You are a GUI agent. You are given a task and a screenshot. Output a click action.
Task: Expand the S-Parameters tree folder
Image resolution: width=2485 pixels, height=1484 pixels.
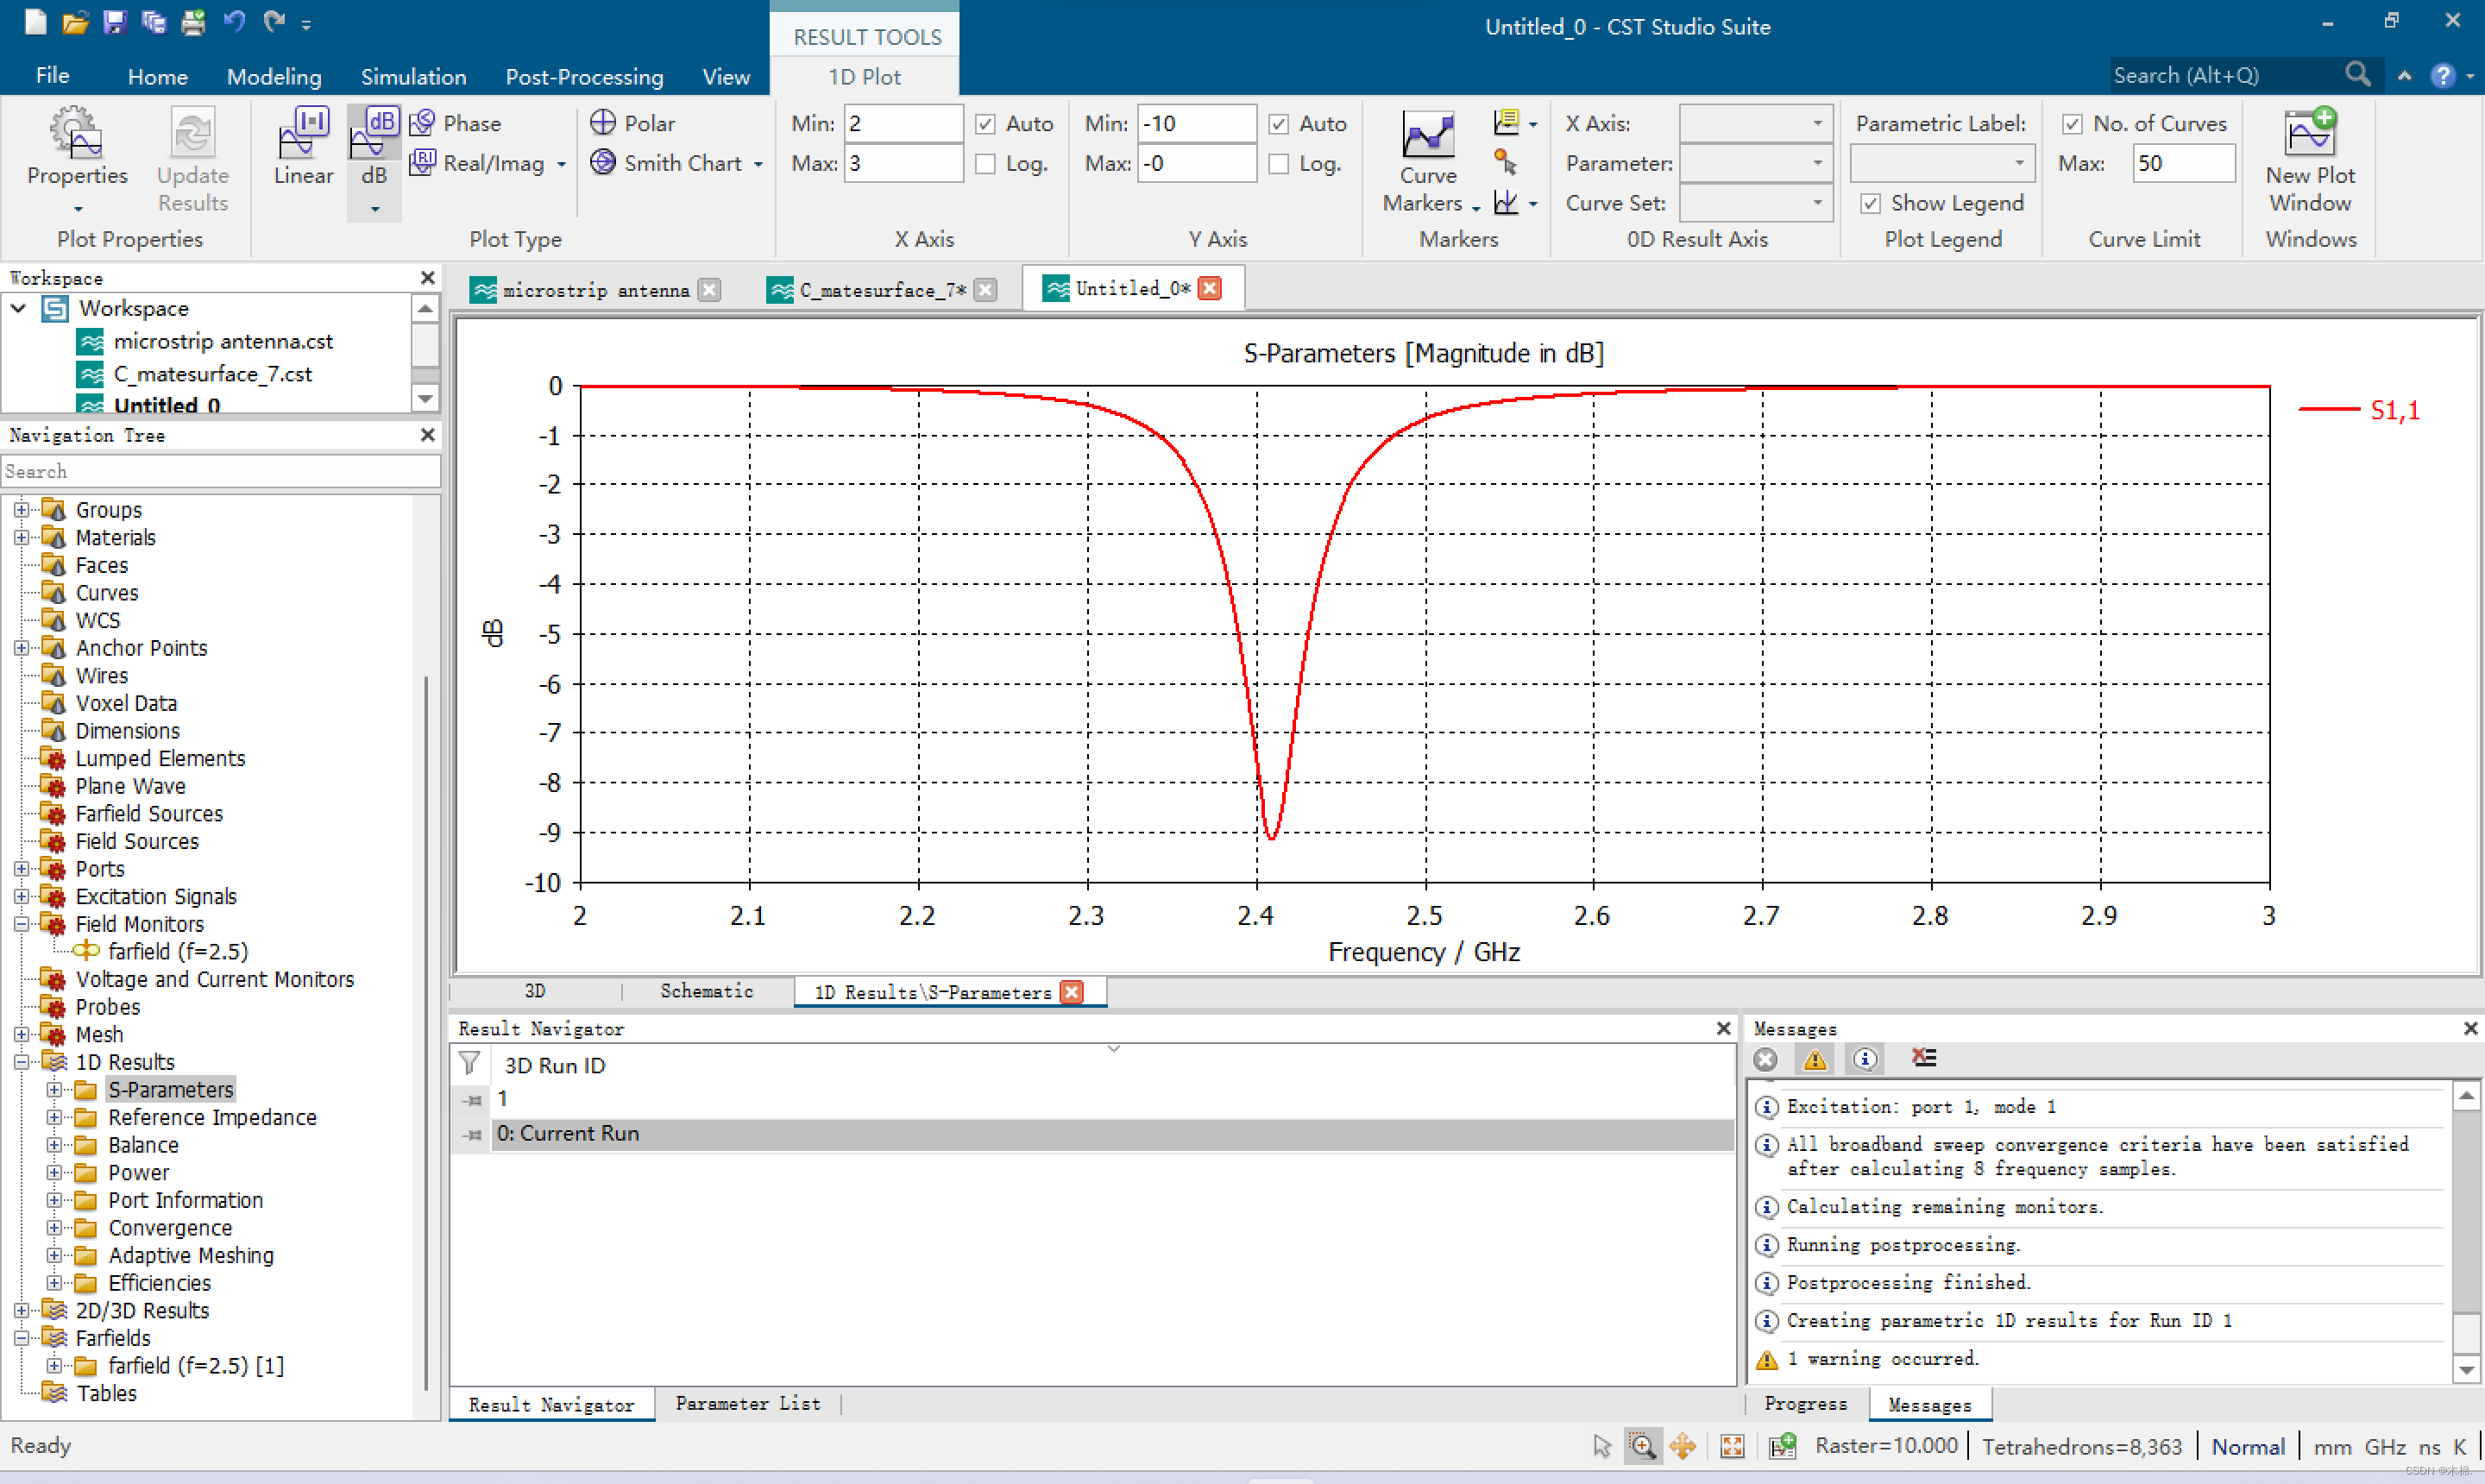point(54,1090)
